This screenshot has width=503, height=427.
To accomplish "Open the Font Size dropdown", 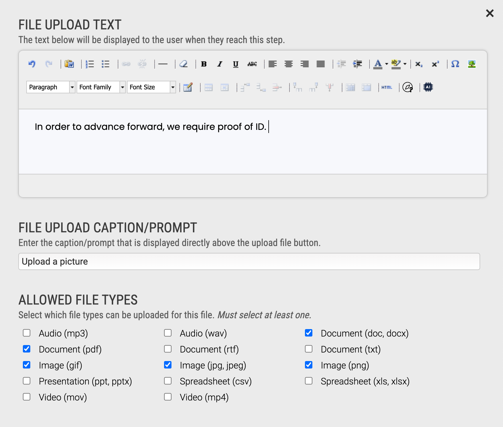I will 151,87.
